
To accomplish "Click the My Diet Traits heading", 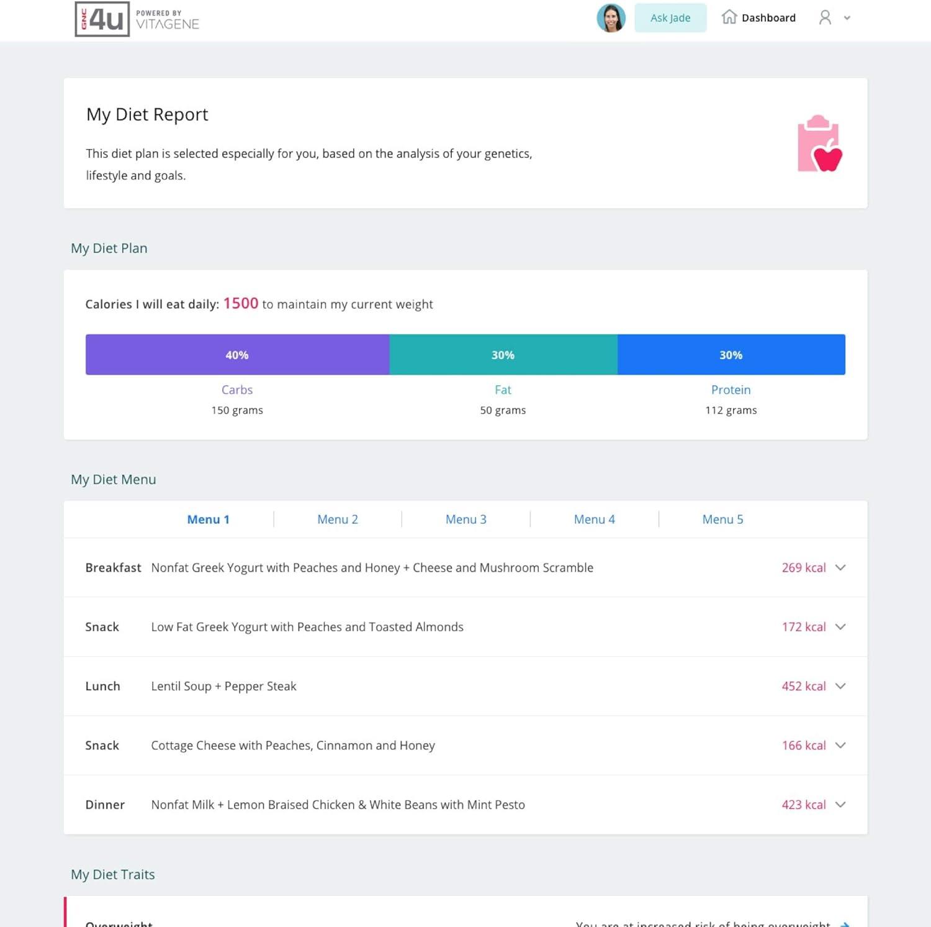I will pyautogui.click(x=113, y=874).
